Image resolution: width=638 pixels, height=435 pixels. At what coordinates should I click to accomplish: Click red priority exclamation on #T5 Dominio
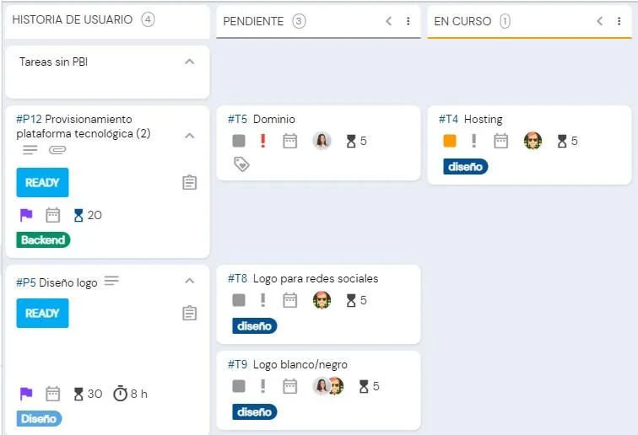pyautogui.click(x=262, y=141)
